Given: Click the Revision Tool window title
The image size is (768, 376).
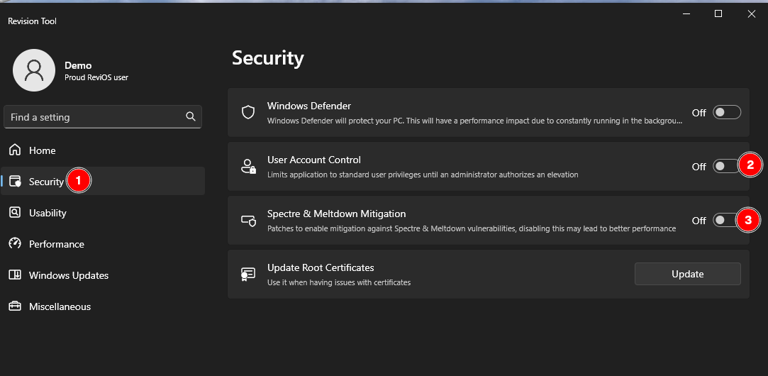Looking at the screenshot, I should 33,21.
